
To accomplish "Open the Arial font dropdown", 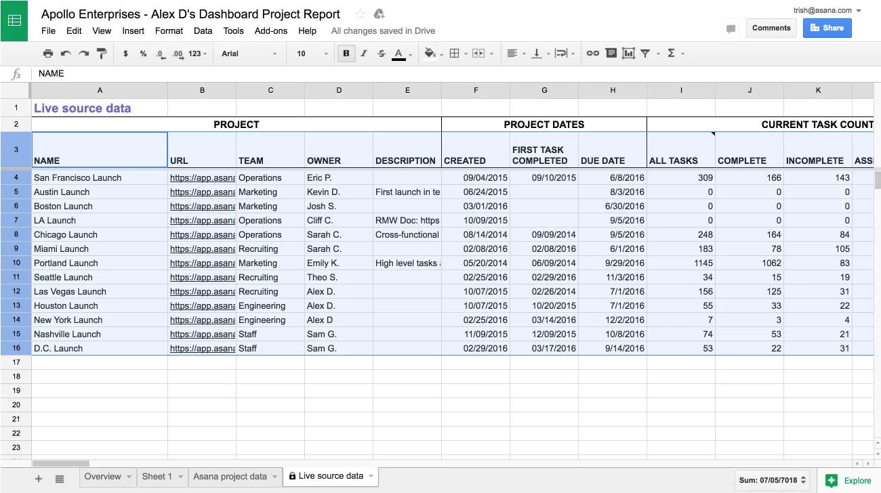I will click(249, 53).
